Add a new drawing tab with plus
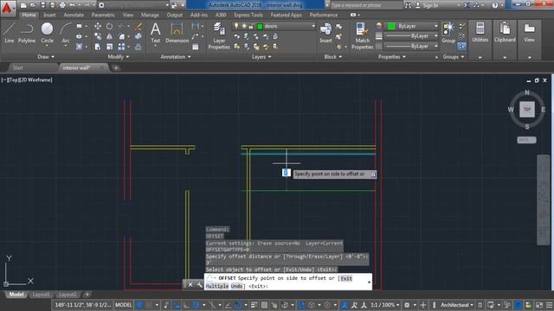554x311 pixels. coord(116,67)
